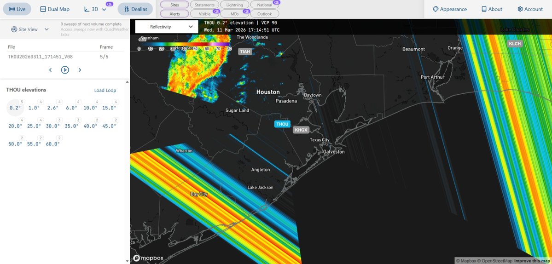Image resolution: width=552 pixels, height=264 pixels.
Task: Select the KHGX radar site marker
Action: (x=301, y=130)
